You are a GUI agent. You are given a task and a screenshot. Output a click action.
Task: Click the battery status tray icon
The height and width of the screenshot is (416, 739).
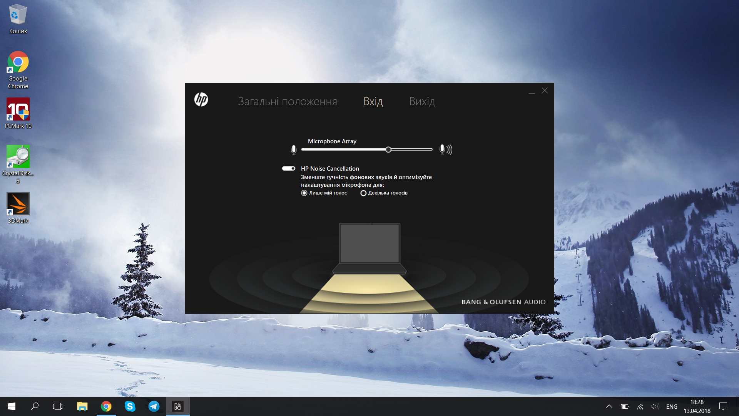pos(625,406)
